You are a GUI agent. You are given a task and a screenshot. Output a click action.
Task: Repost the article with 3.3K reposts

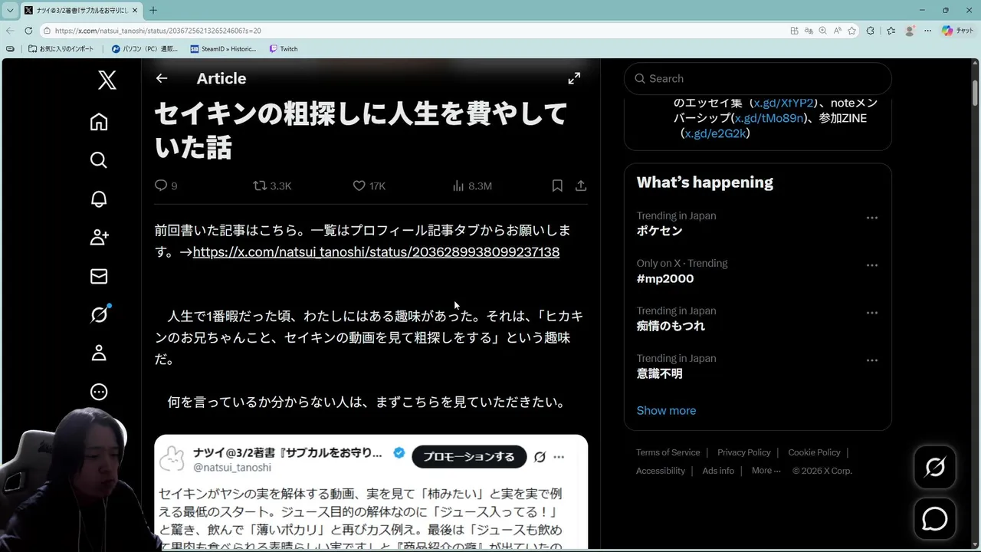272,186
